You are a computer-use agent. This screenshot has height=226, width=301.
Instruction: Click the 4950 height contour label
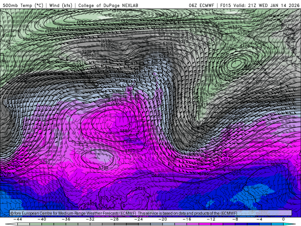click(x=61, y=28)
